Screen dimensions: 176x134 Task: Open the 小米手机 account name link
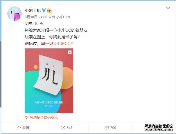pos(33,10)
